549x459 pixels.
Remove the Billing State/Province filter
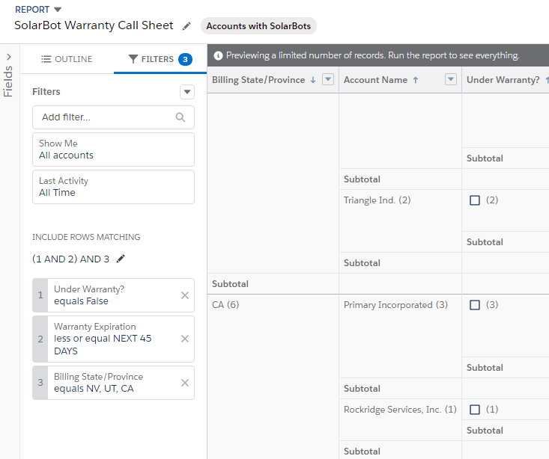(185, 383)
